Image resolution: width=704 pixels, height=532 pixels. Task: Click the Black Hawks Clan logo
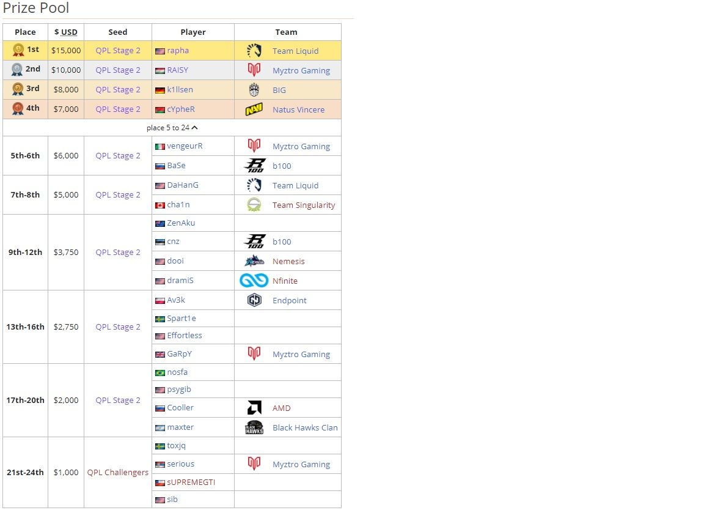(x=254, y=427)
